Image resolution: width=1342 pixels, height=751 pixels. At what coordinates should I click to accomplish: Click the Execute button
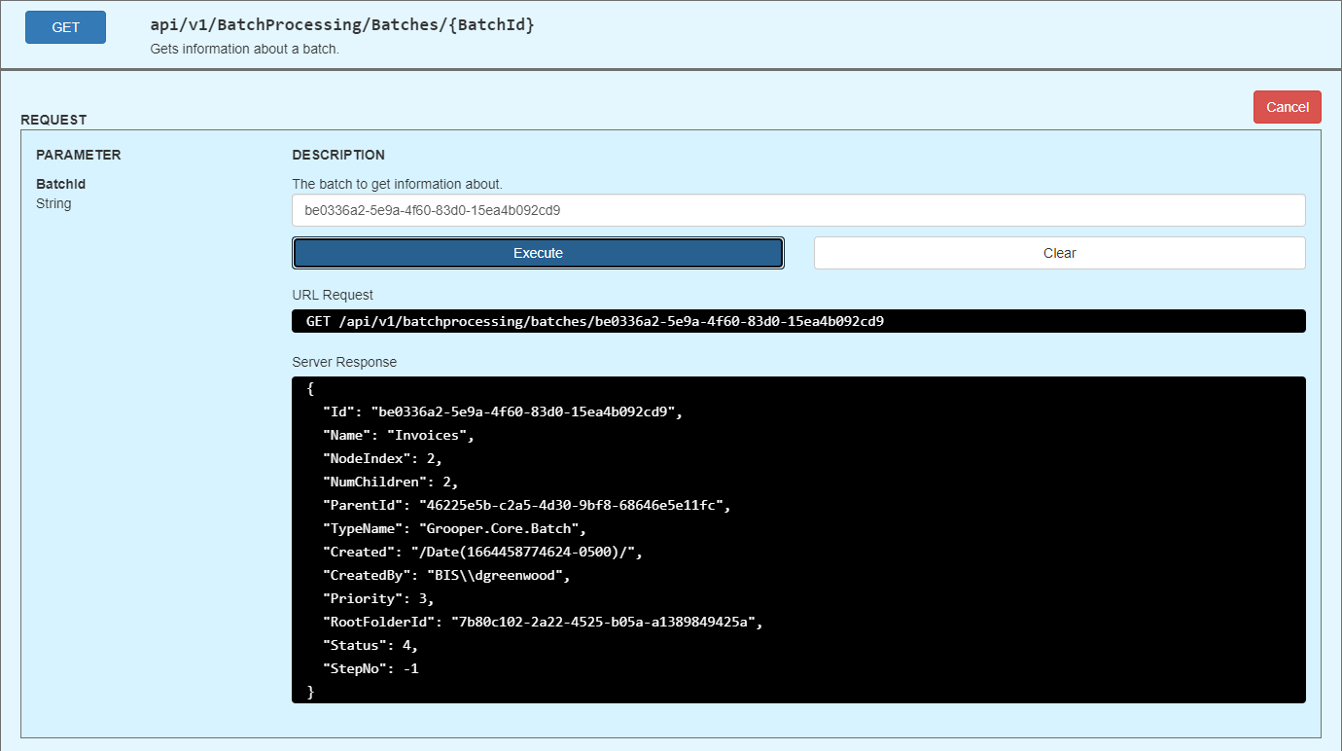tap(538, 253)
